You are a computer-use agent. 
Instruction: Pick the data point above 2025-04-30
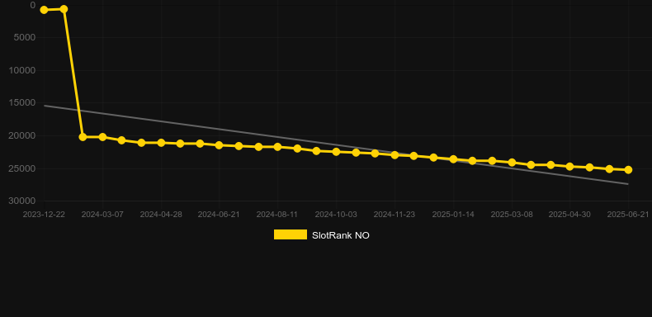(569, 167)
